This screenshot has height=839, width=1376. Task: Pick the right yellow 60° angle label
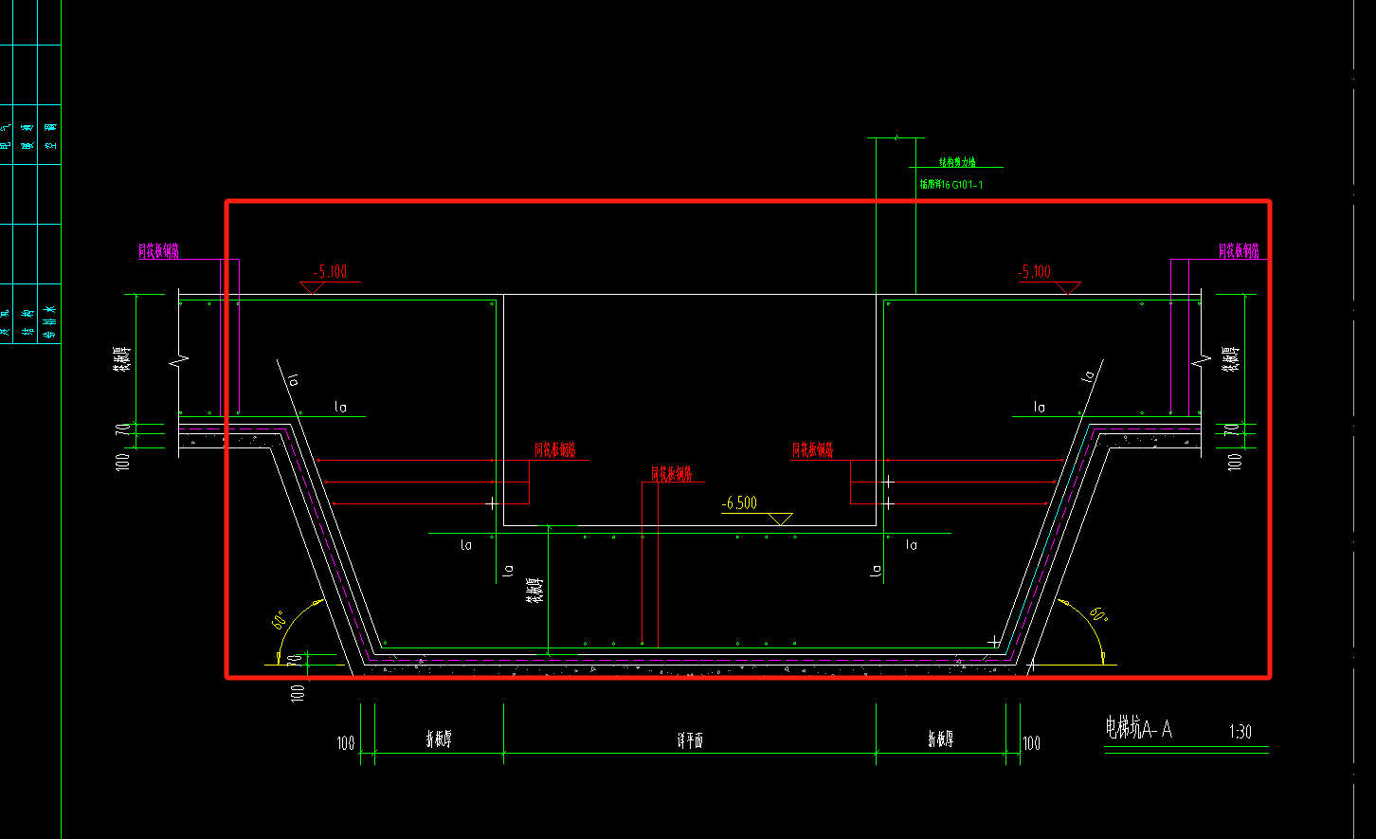click(1099, 614)
